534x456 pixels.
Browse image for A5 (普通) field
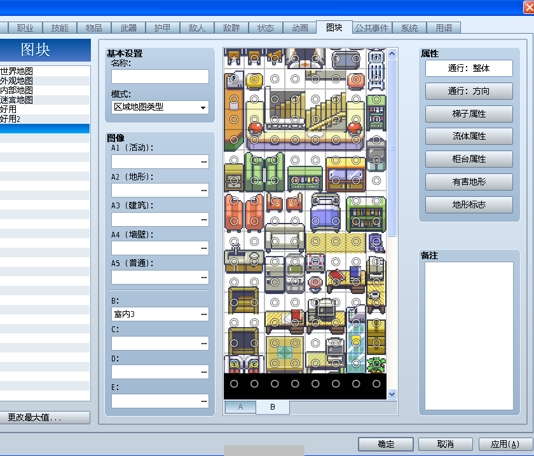pyautogui.click(x=204, y=278)
